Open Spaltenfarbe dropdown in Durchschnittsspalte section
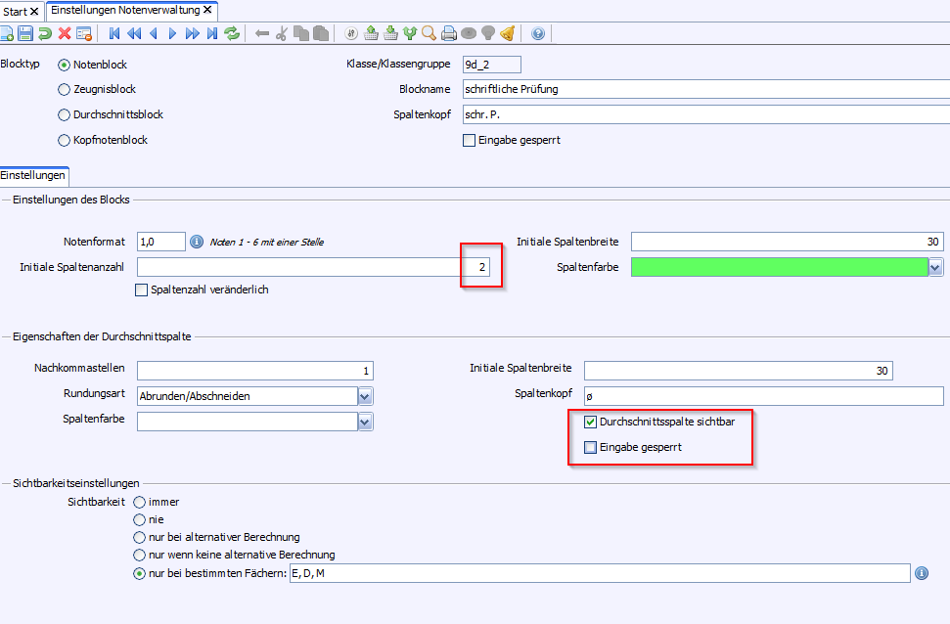The width and height of the screenshot is (950, 624). coord(365,422)
